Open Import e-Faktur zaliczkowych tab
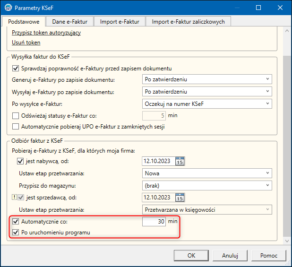The width and height of the screenshot is (292, 267). pyautogui.click(x=188, y=21)
